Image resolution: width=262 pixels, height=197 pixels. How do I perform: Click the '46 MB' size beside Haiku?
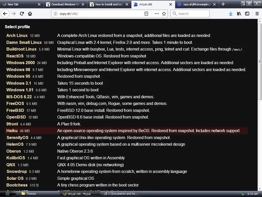(x=25, y=131)
